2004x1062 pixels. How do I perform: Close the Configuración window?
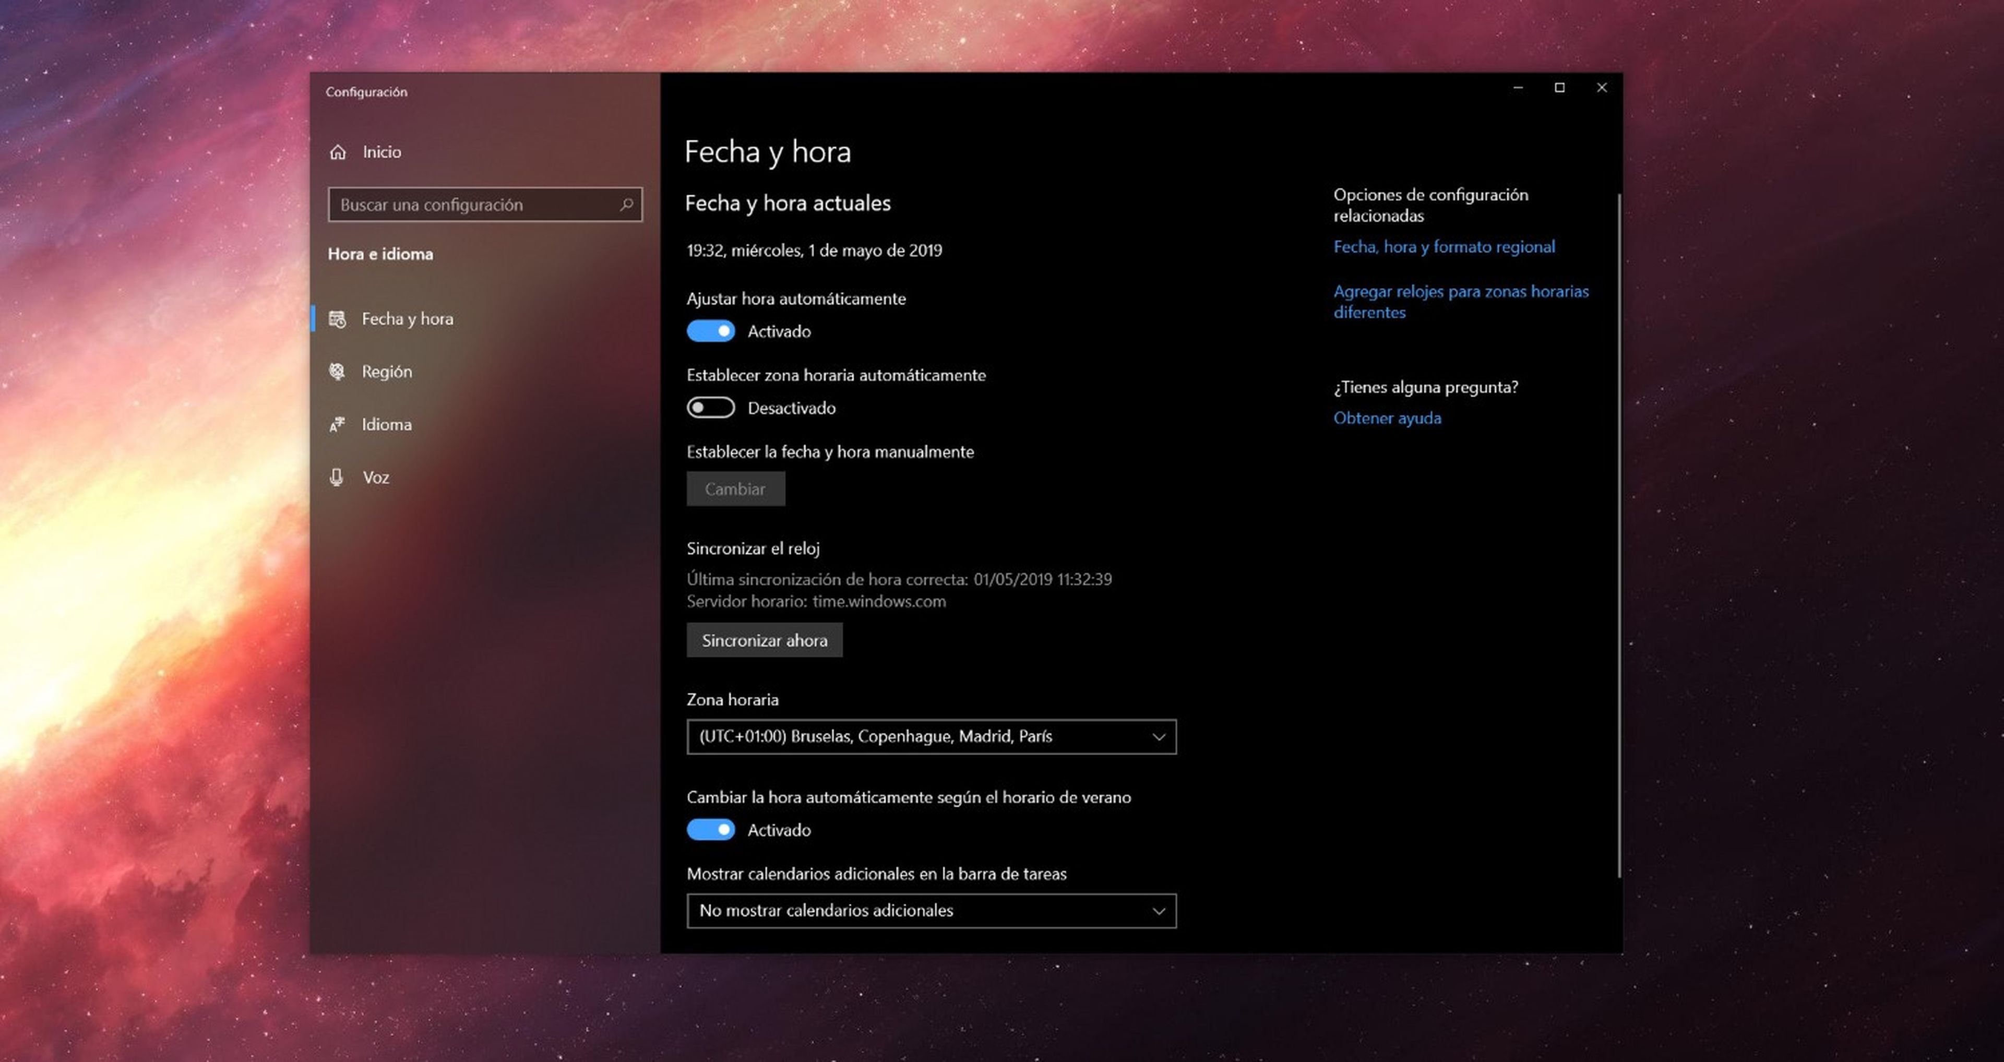click(x=1602, y=88)
